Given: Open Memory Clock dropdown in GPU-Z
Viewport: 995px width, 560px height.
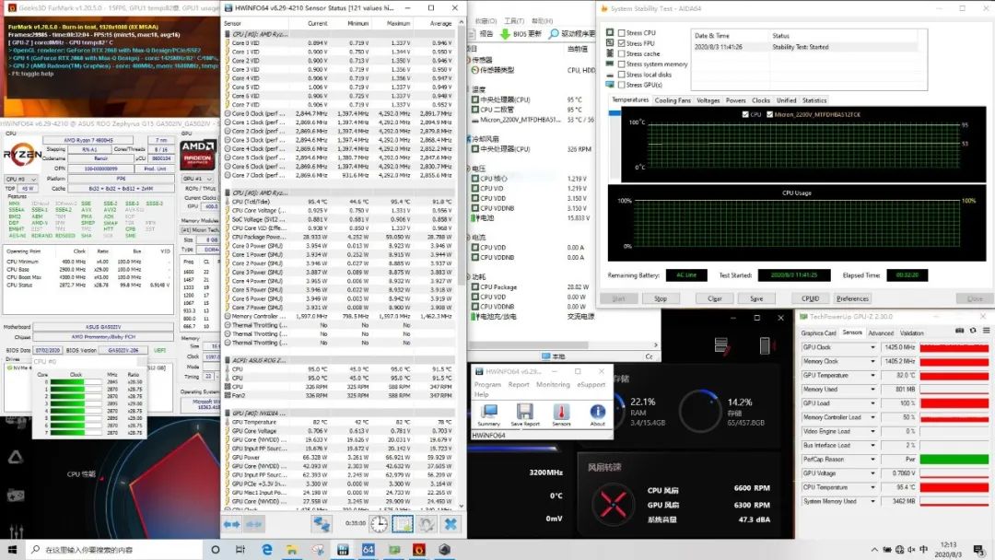Looking at the screenshot, I should (x=872, y=361).
